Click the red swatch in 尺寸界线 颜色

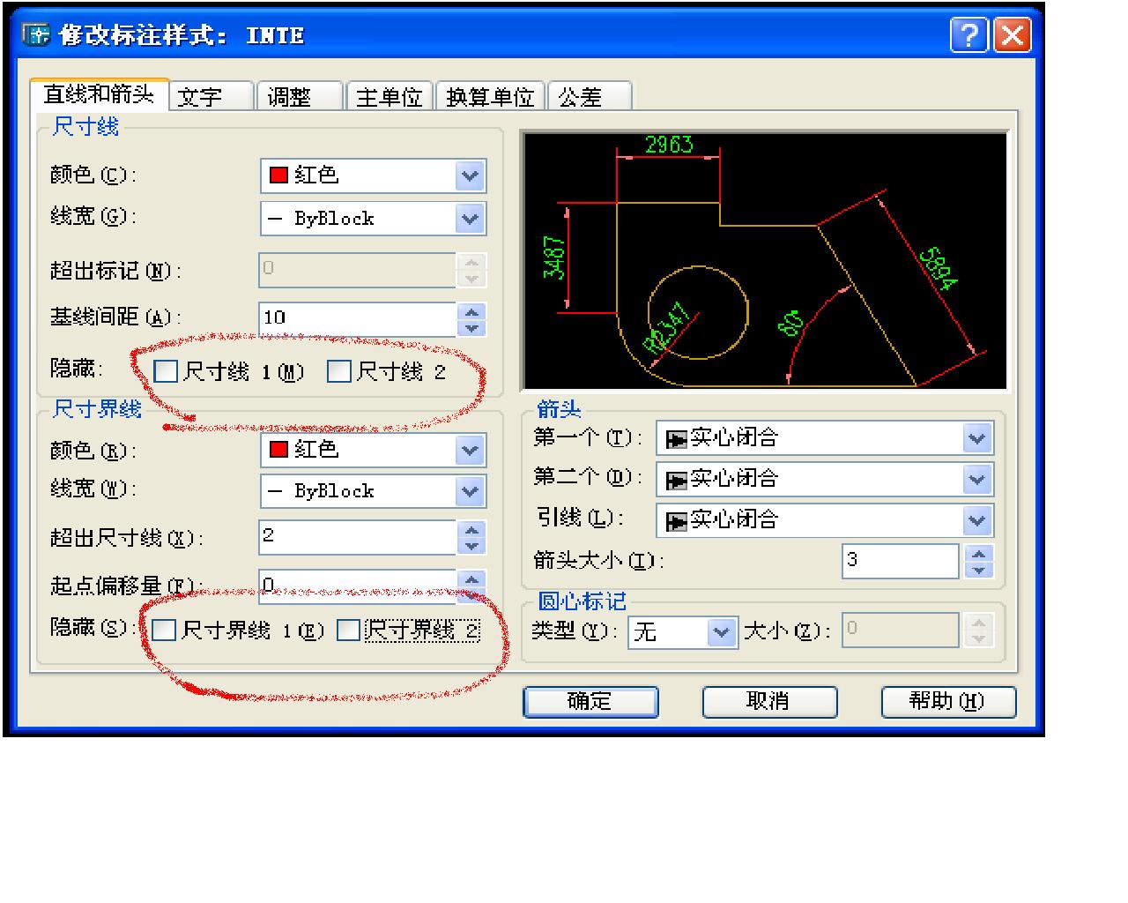[x=279, y=450]
